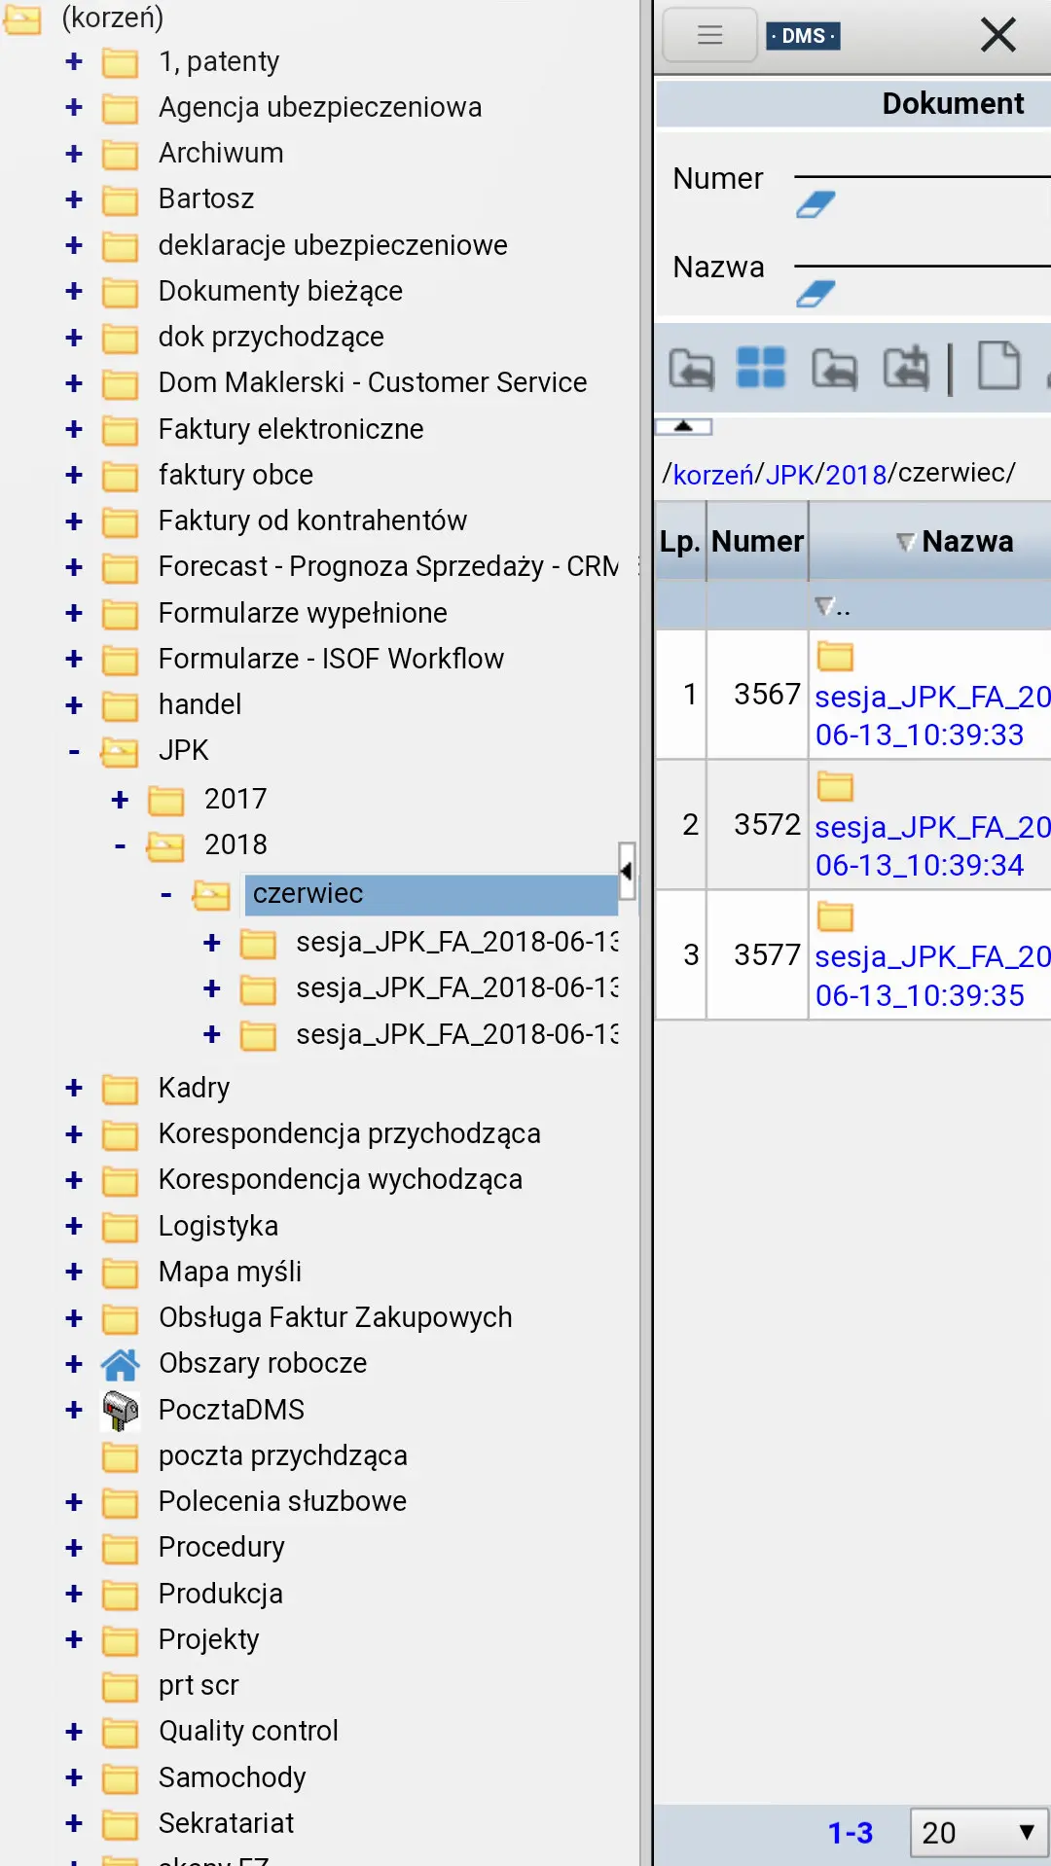
Task: Select the Archiwum folder in tree
Action: coord(221,154)
